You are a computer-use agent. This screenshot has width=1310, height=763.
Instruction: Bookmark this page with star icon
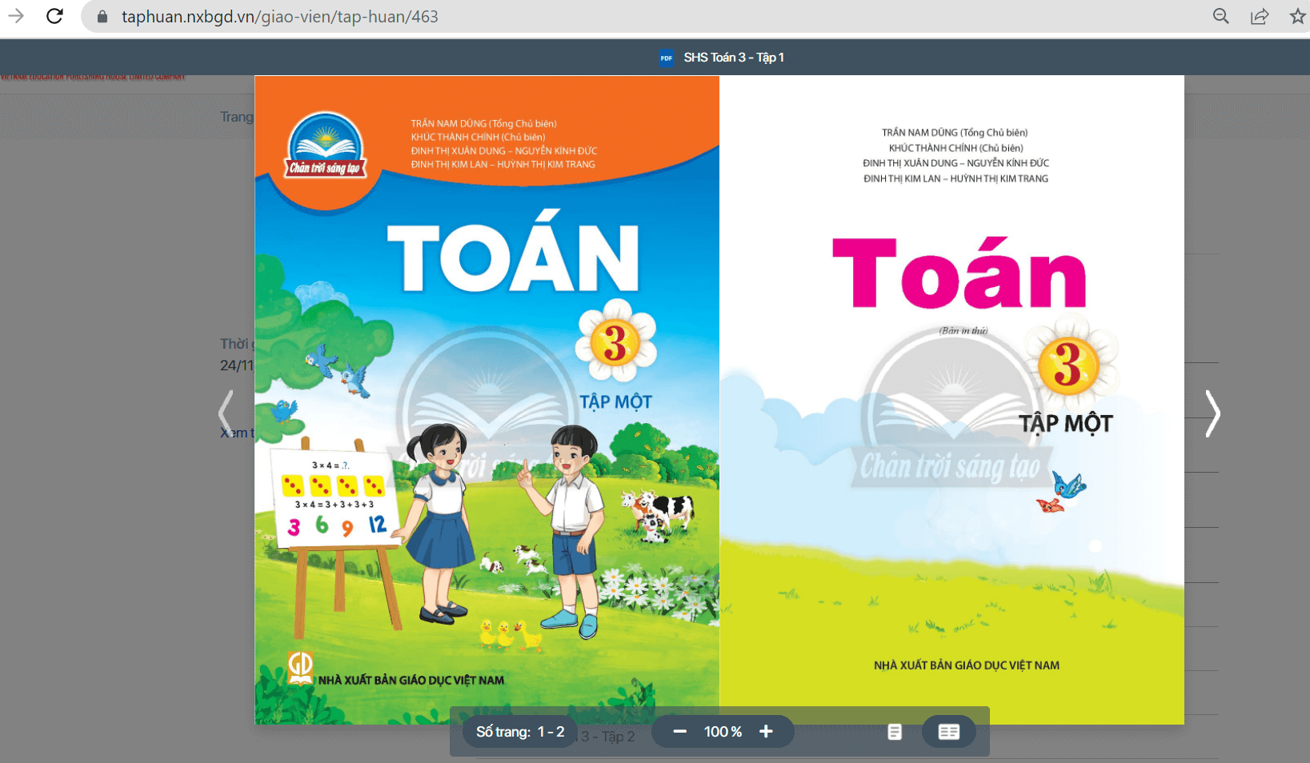pos(1297,16)
